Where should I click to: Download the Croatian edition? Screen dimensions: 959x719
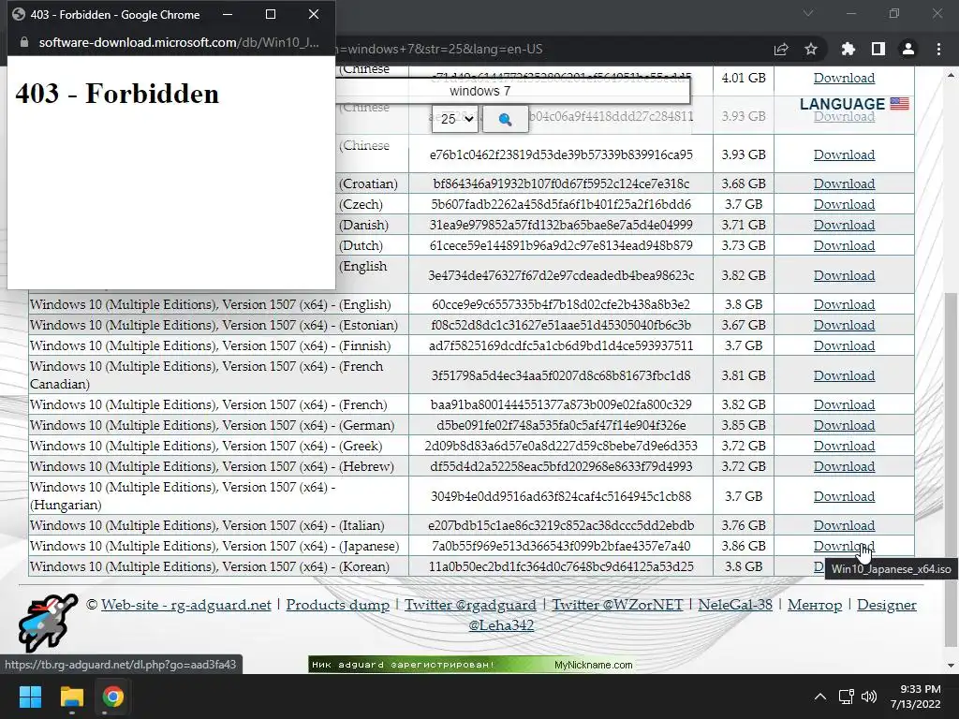(844, 183)
